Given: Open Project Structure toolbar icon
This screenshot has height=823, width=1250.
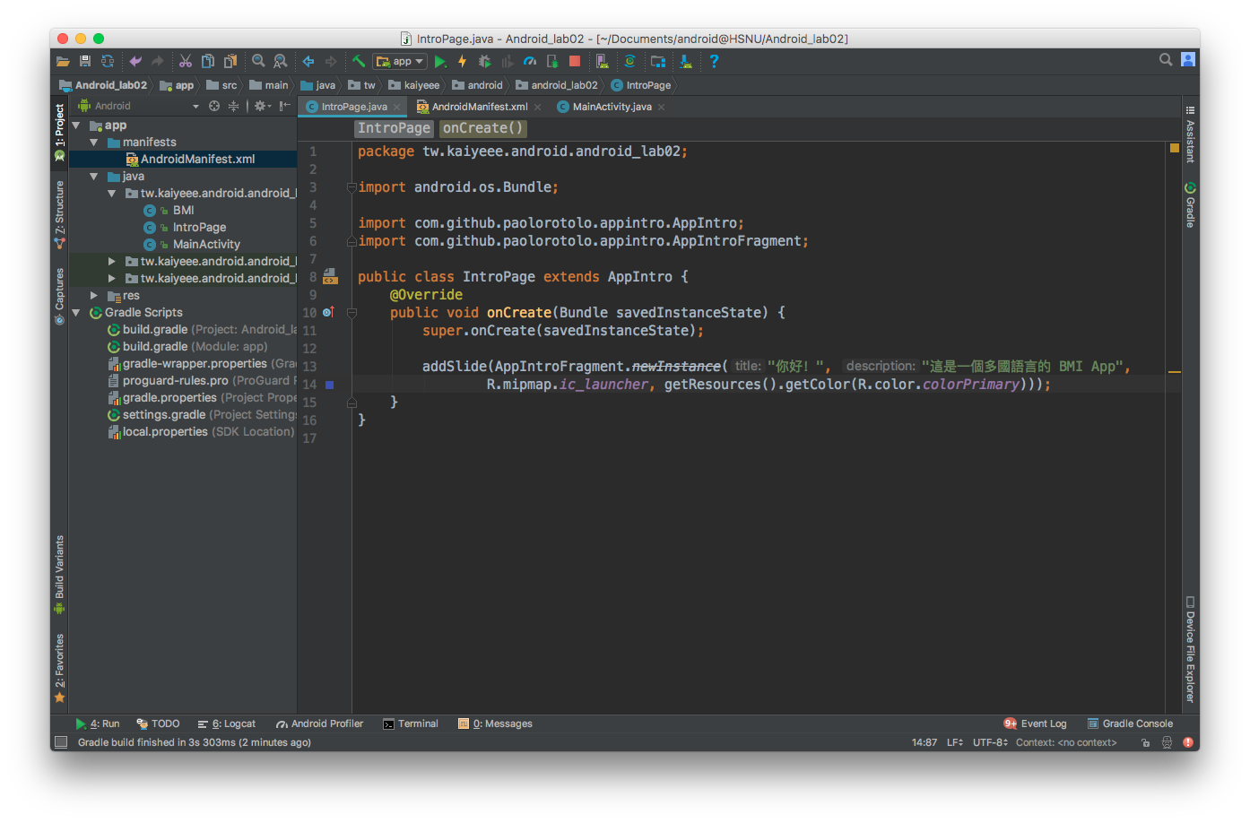Looking at the screenshot, I should click(658, 62).
